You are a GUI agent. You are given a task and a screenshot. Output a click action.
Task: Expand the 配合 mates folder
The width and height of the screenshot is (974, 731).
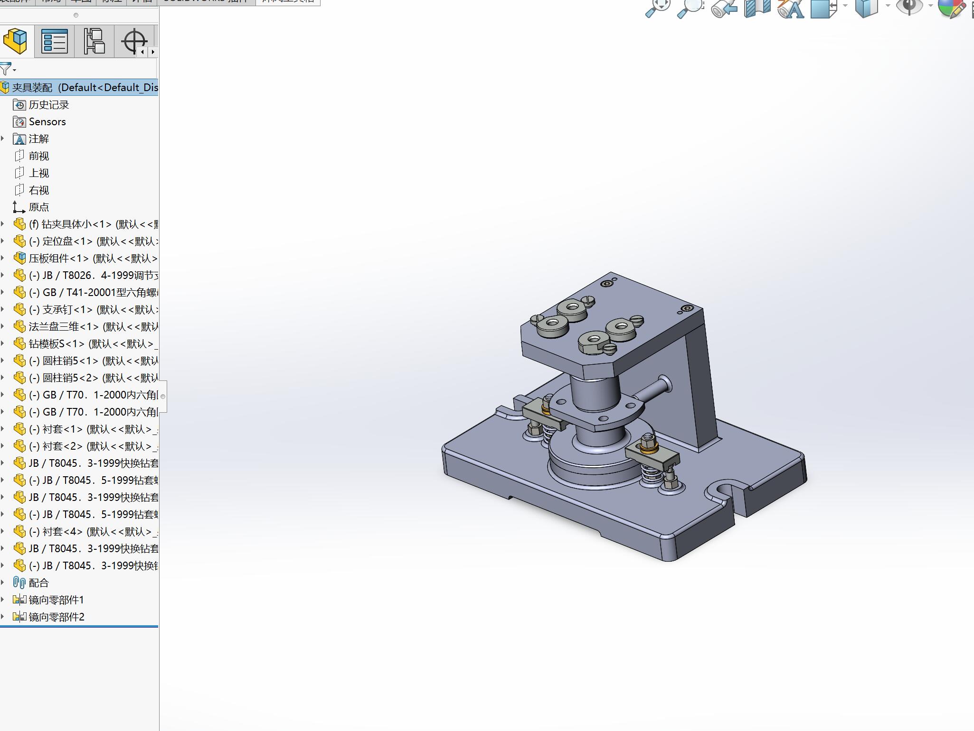click(3, 583)
